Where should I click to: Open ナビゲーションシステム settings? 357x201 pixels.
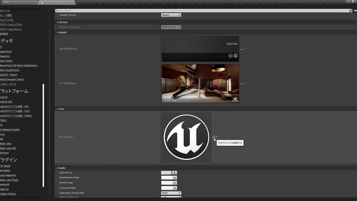11,25
